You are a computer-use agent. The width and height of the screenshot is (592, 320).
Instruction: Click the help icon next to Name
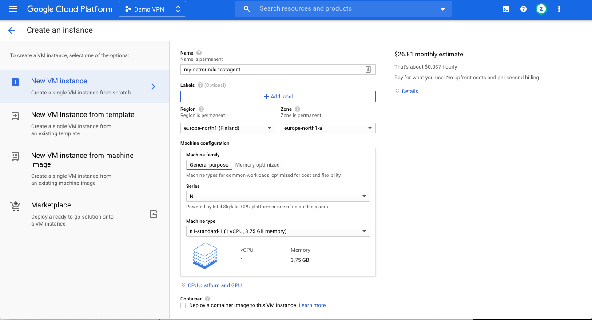(x=198, y=52)
